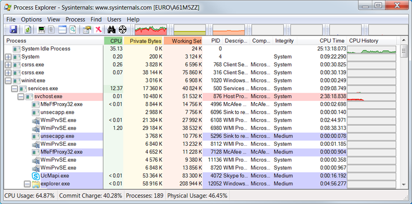Click the orange physical memory mini graph
The image size is (412, 204).
point(229,30)
